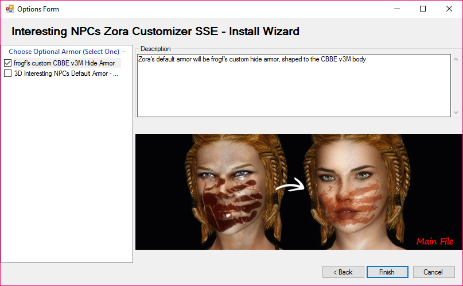Image resolution: width=463 pixels, height=286 pixels.
Task: Click the Finish button
Action: (x=387, y=272)
